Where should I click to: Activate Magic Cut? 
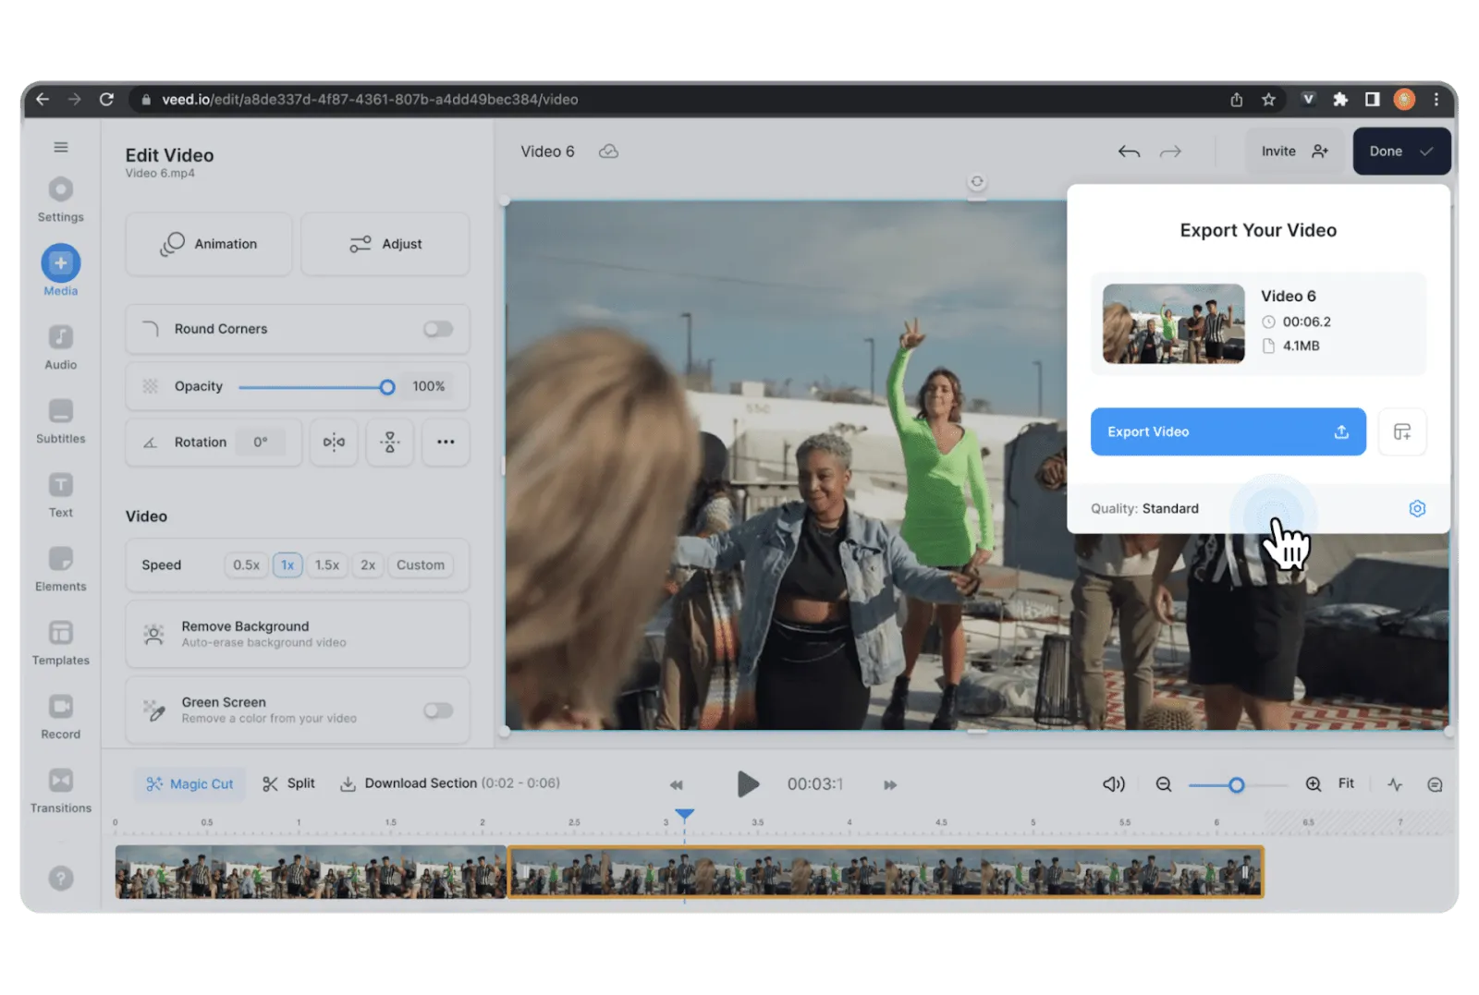coord(189,784)
